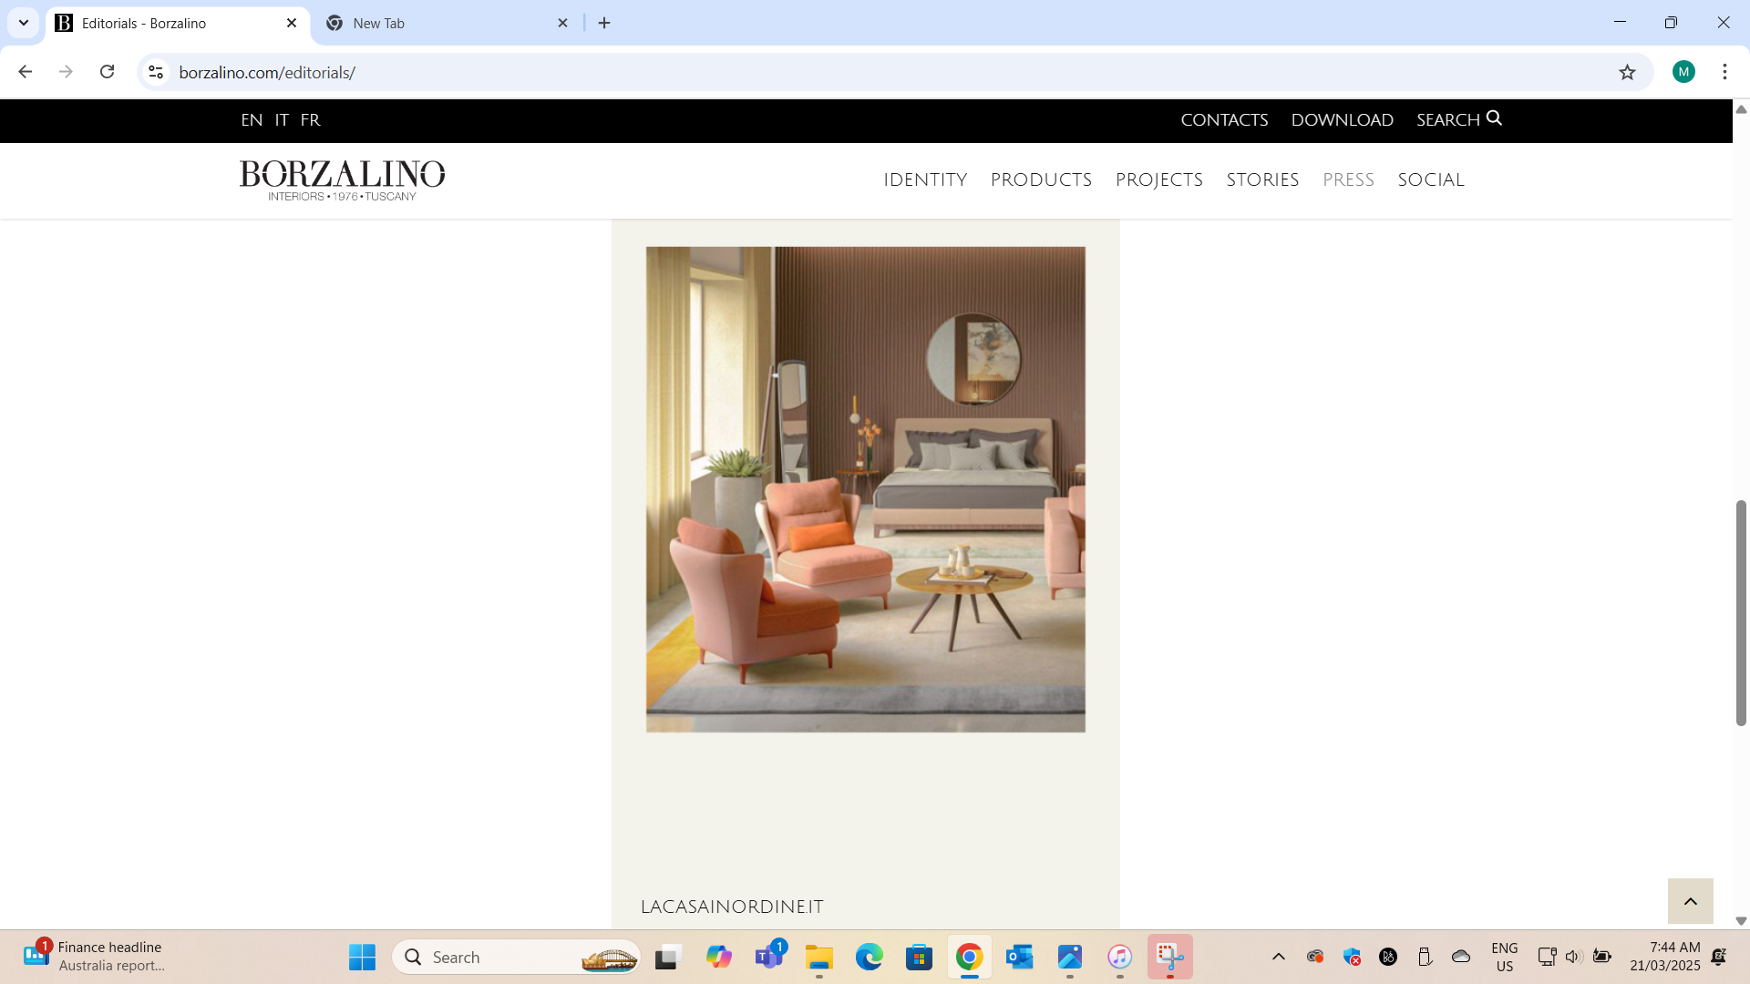
Task: Open the site SEARCH with magnifier
Action: point(1458,119)
